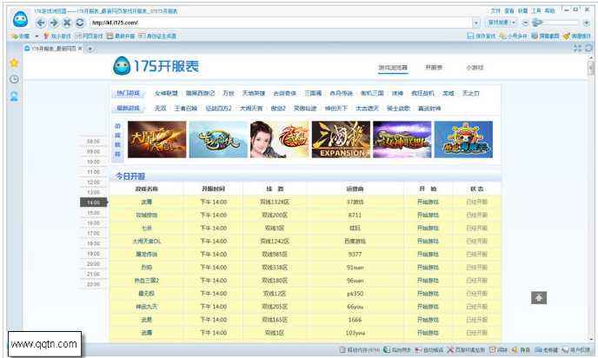Open the thumbnail with the woman's portrait

280,140
